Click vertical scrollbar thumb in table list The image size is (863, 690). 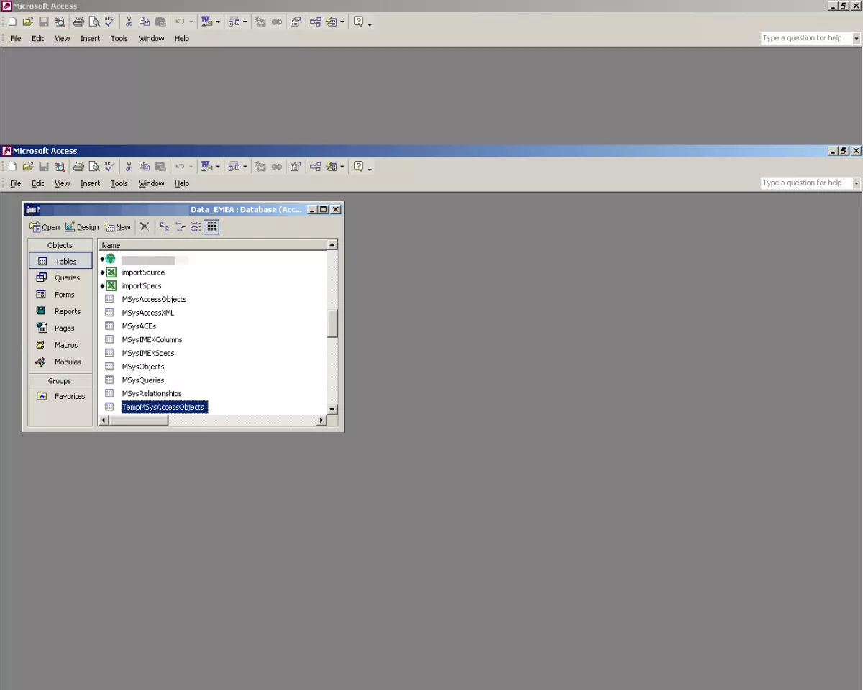(x=332, y=323)
